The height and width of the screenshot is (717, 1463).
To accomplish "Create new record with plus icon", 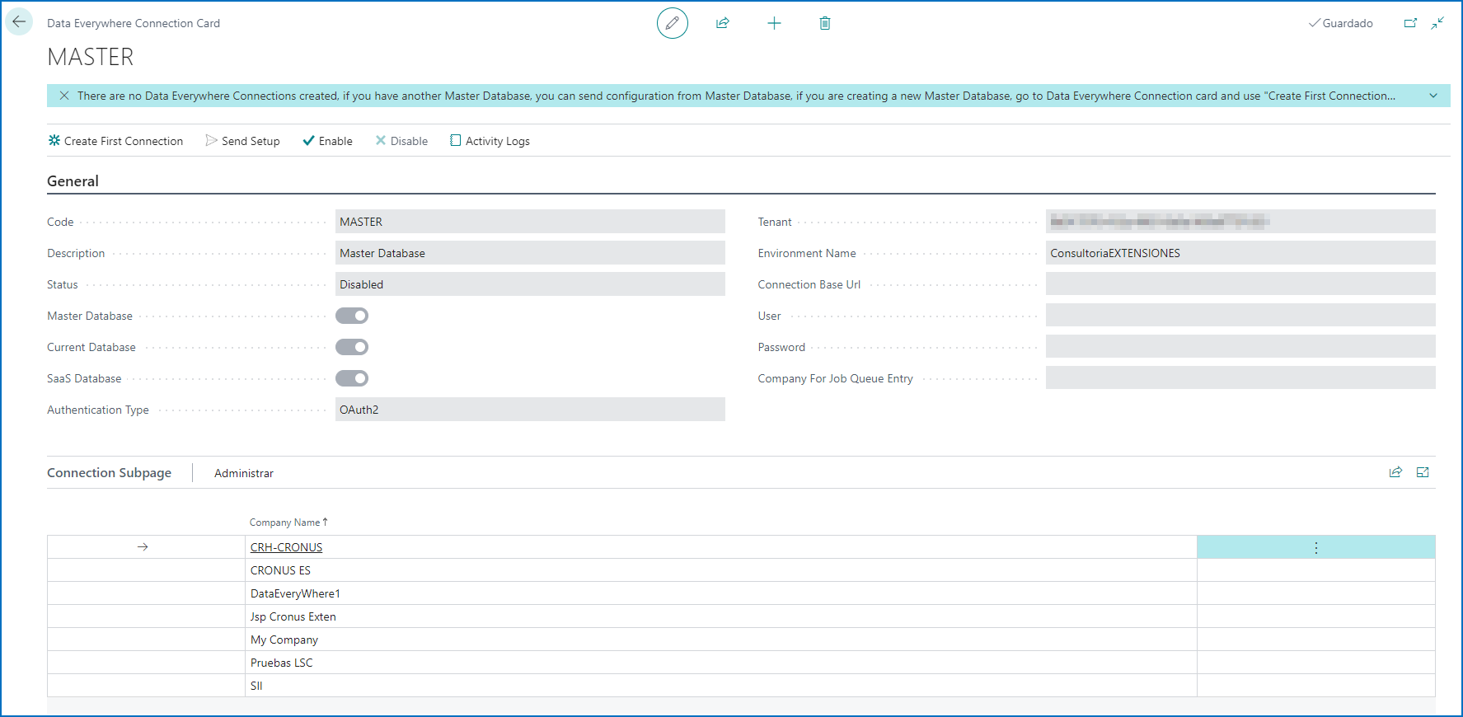I will pyautogui.click(x=774, y=23).
